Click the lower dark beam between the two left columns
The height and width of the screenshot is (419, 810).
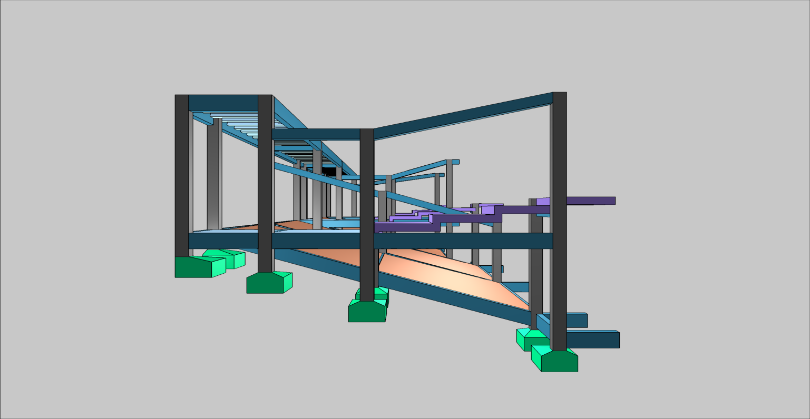[222, 241]
